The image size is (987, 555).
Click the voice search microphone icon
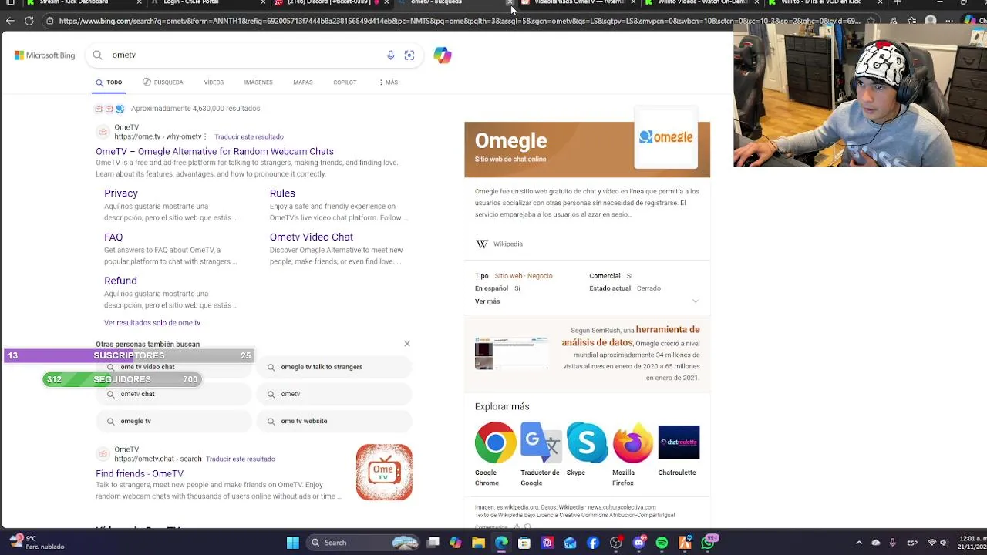[x=390, y=55]
